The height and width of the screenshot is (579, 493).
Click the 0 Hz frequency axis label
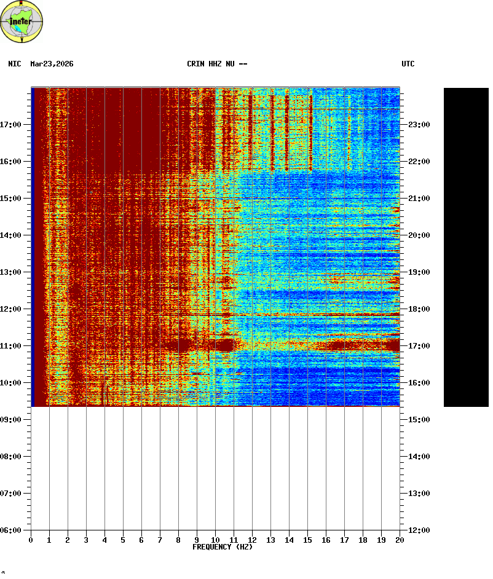pyautogui.click(x=31, y=540)
